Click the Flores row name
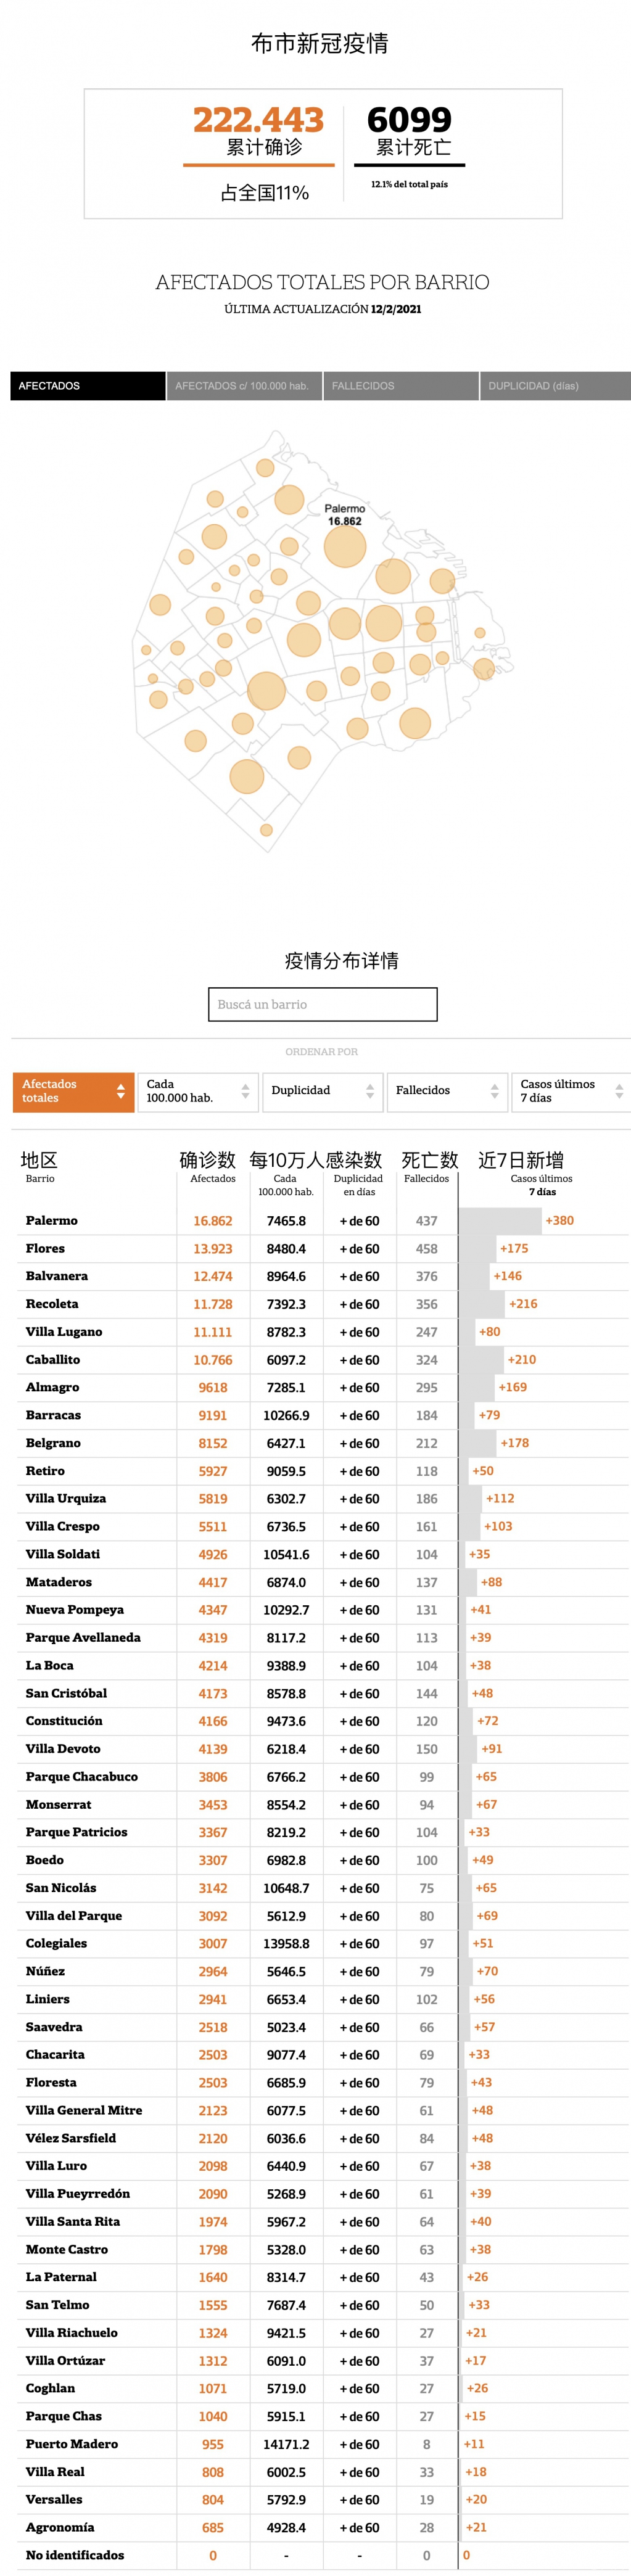 45,1248
